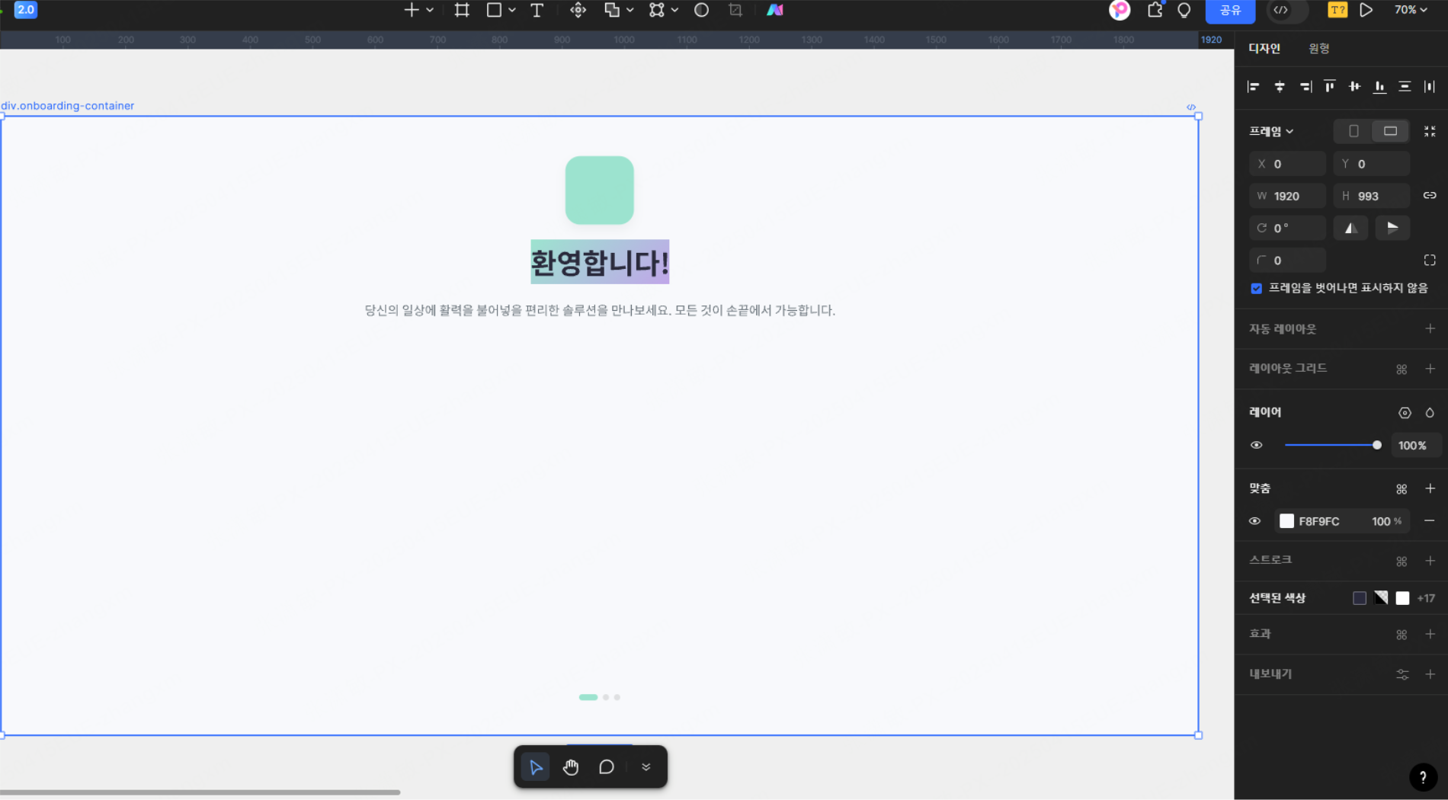Image resolution: width=1448 pixels, height=800 pixels.
Task: Switch to the 디자인 tab
Action: pyautogui.click(x=1264, y=48)
